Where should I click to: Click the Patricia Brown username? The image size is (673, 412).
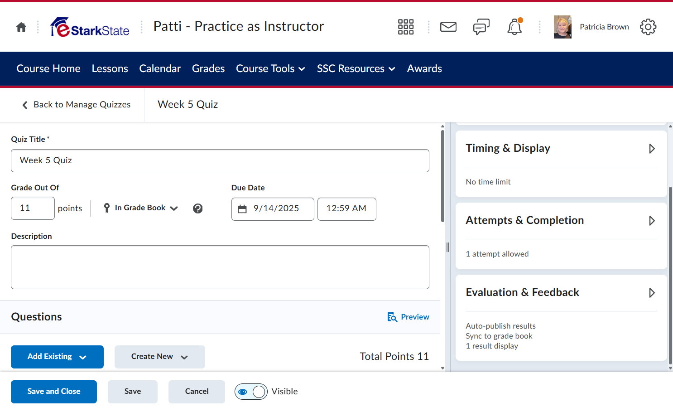click(x=604, y=27)
